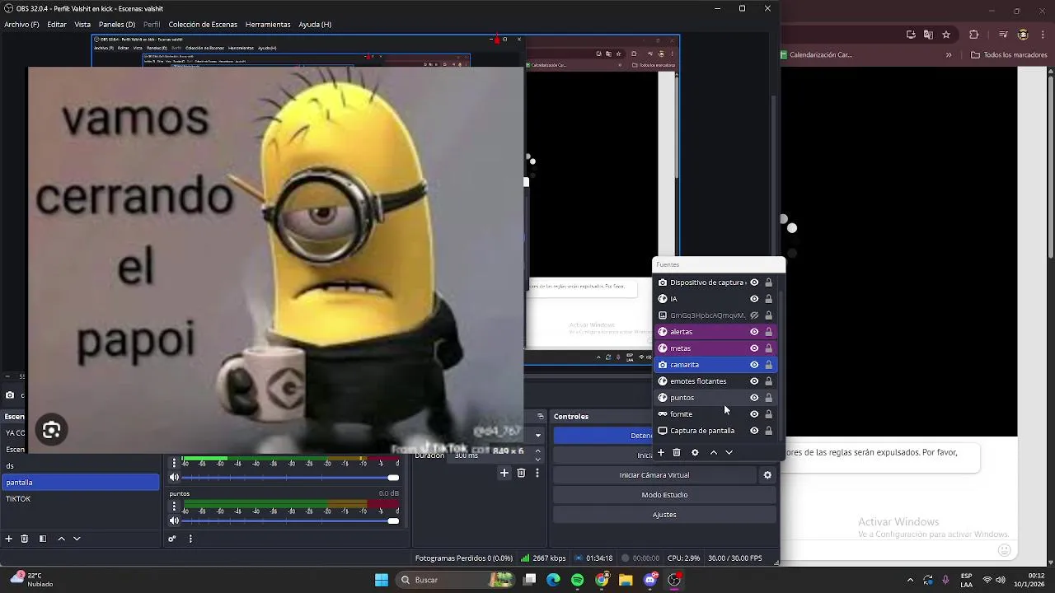The image size is (1055, 593).
Task: Open source properties gear in Fuentes panel
Action: coord(695,452)
